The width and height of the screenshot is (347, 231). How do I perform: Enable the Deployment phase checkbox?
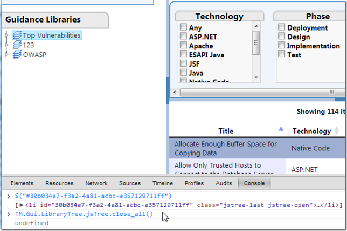point(281,27)
